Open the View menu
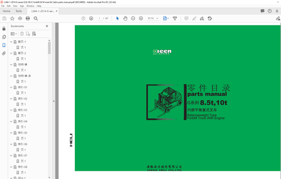Viewport: 281px width, 179px height. point(15,6)
